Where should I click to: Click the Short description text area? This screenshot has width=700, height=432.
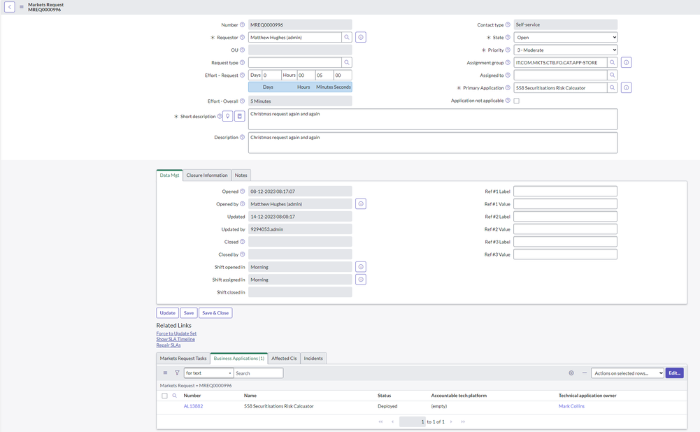point(433,119)
